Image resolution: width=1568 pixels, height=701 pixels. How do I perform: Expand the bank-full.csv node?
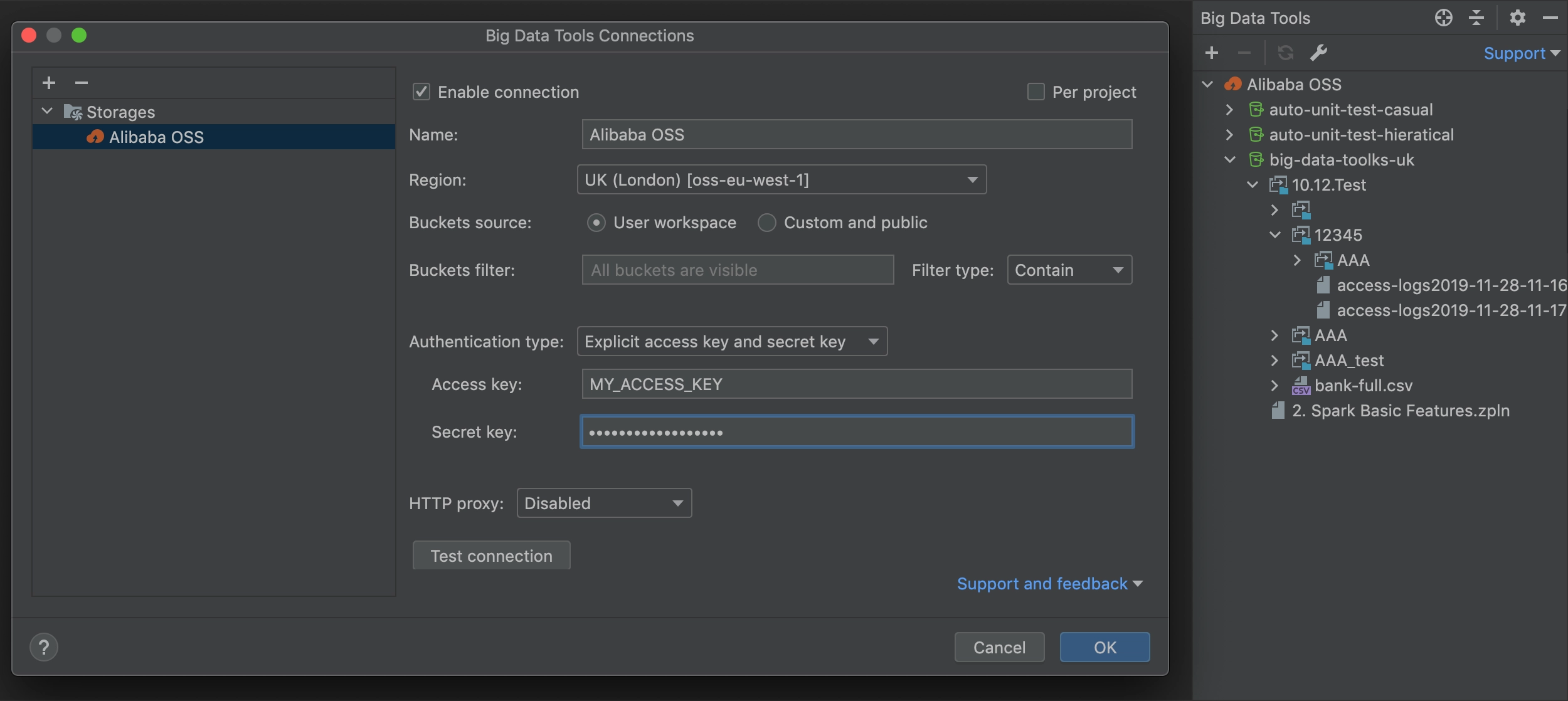tap(1275, 386)
